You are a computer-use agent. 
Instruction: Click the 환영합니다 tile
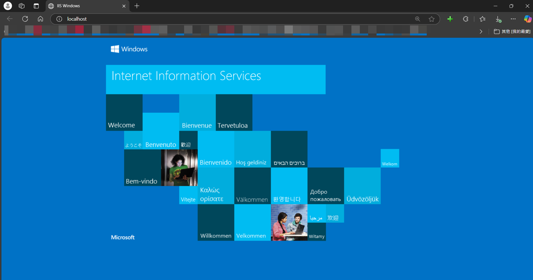[289, 186]
